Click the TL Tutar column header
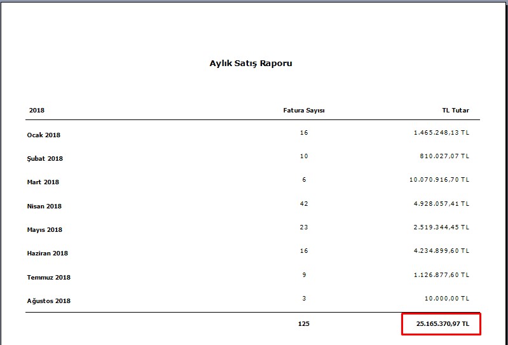 455,111
